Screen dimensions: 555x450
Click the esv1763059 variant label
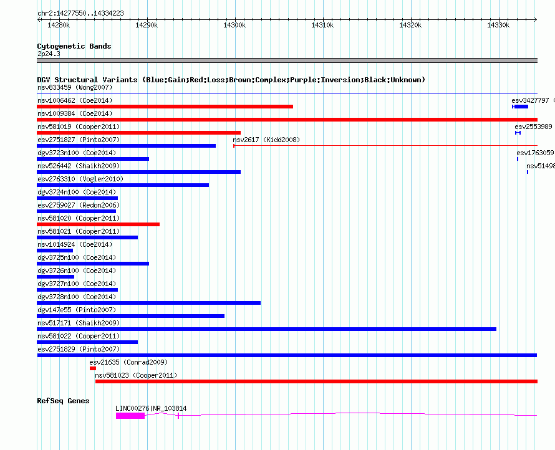point(535,153)
